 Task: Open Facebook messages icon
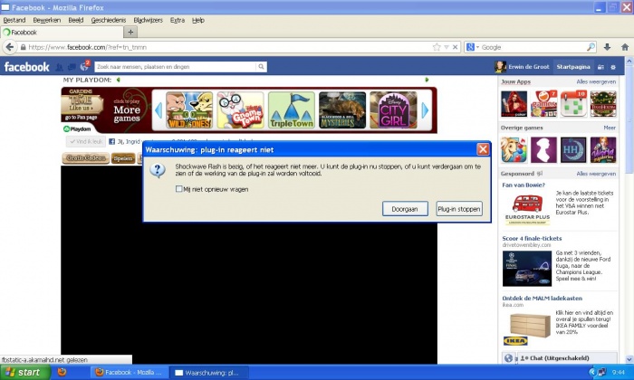[72, 67]
